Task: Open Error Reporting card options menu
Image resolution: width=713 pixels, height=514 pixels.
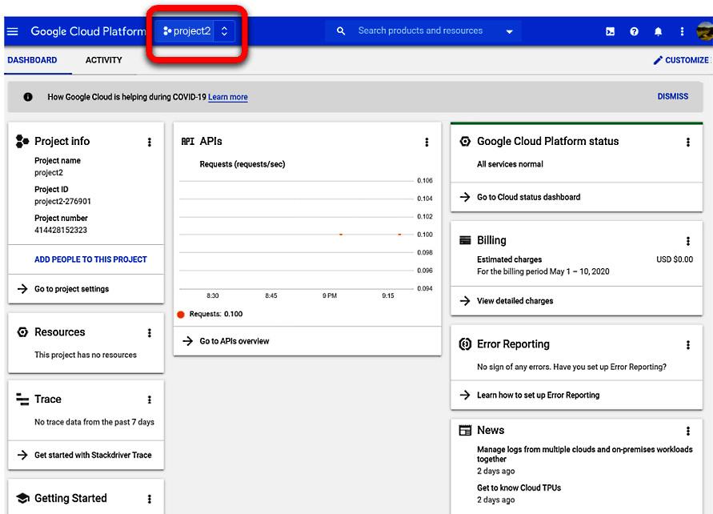Action: coord(688,345)
